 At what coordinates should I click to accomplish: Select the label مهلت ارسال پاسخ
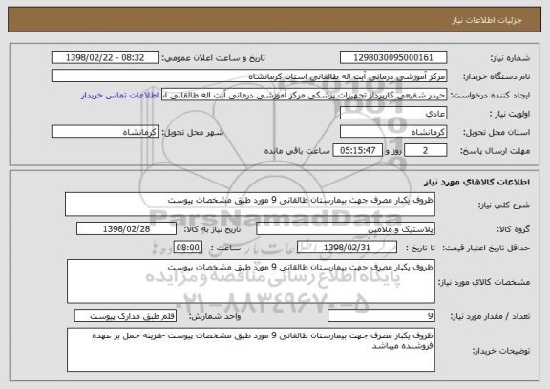(495, 151)
